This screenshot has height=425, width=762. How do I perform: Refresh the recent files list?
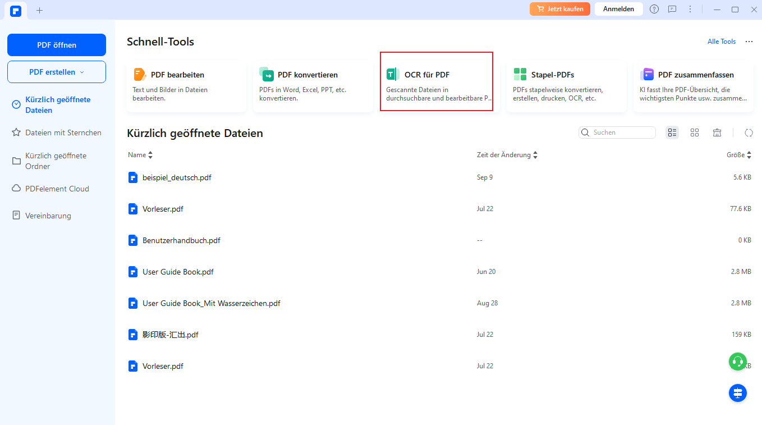(749, 132)
